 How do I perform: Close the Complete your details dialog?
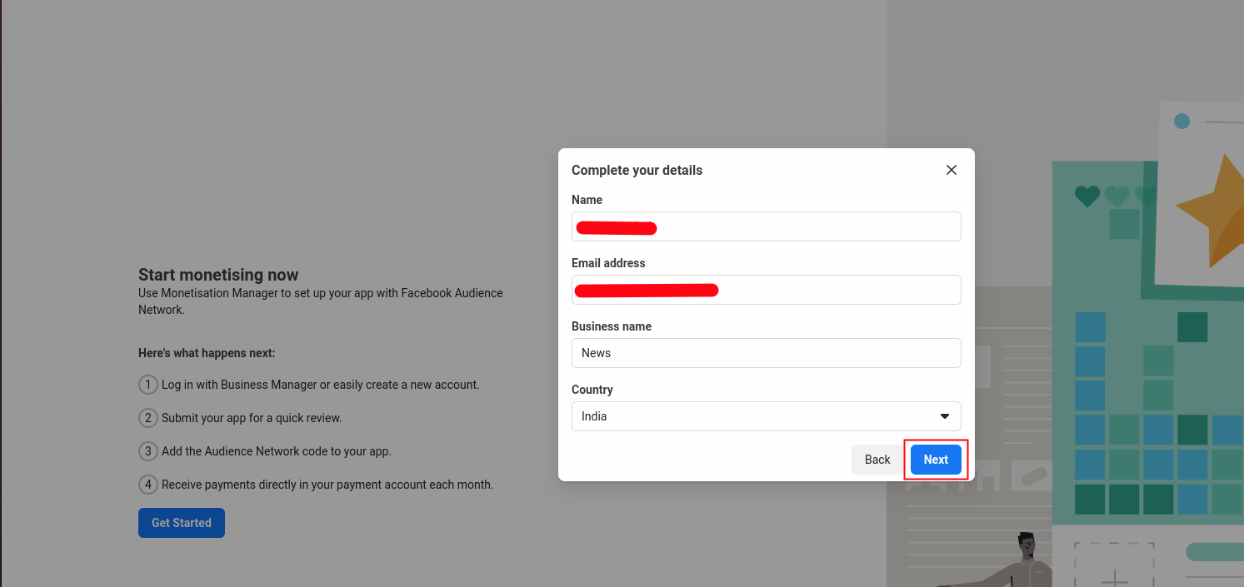coord(951,170)
